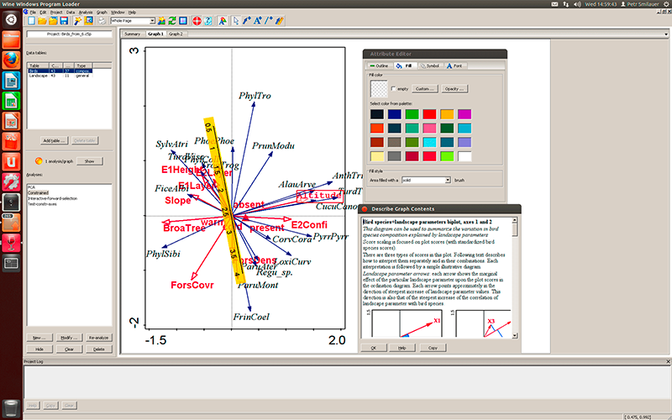Viewport: 672px width, 420px height.
Task: Click the Re-analyze button
Action: click(x=99, y=337)
